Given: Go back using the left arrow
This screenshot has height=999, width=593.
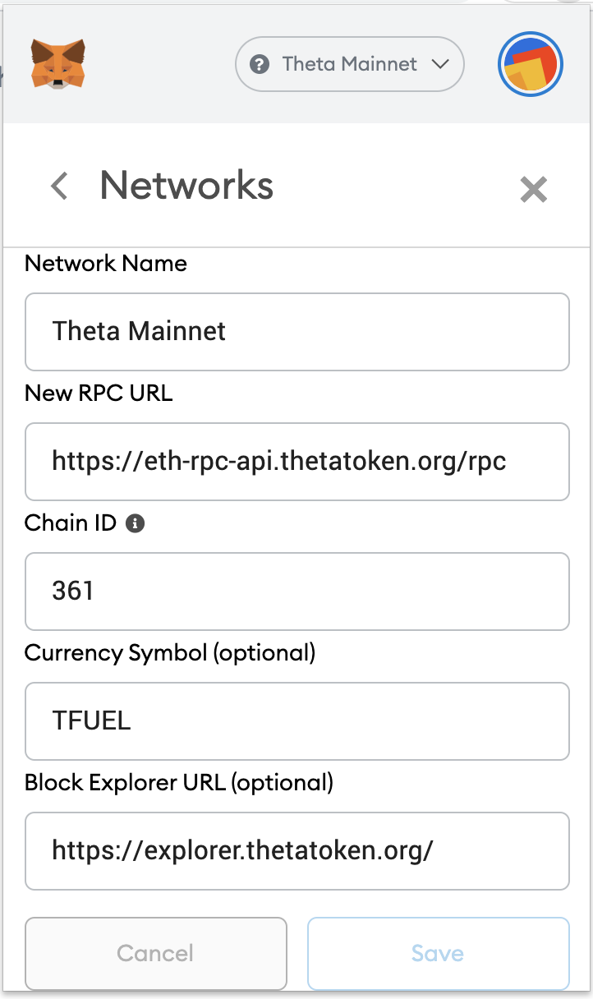Looking at the screenshot, I should [59, 186].
